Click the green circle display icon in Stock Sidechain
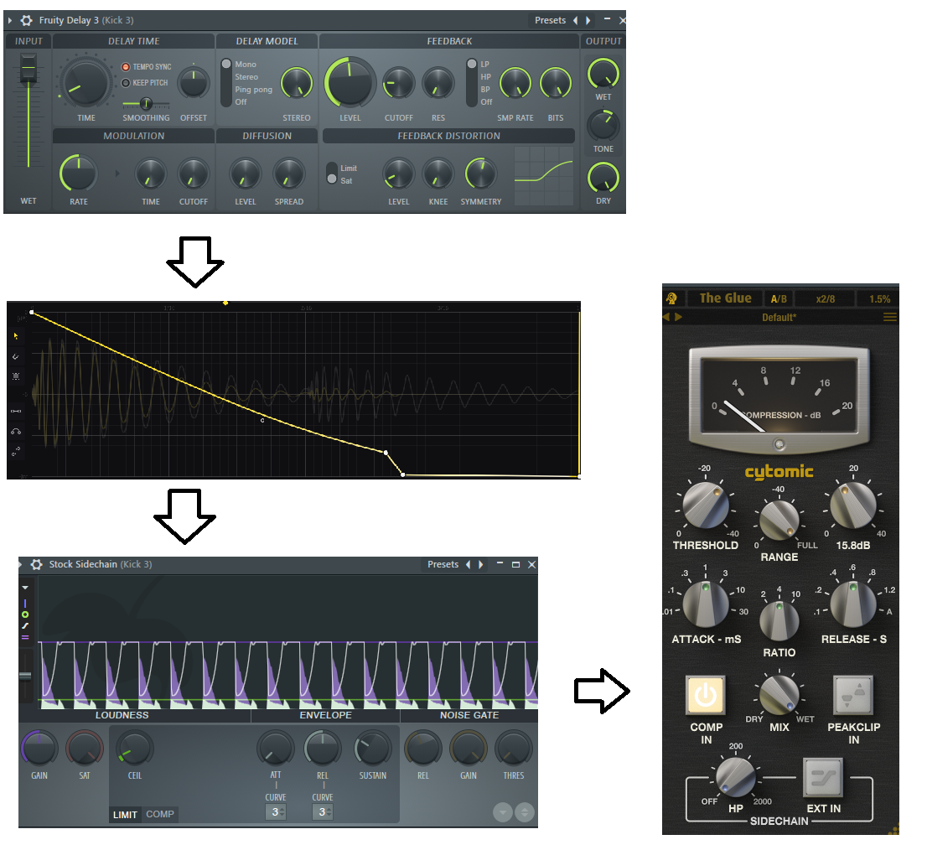Viewport: 927px width, 845px height. pyautogui.click(x=25, y=614)
